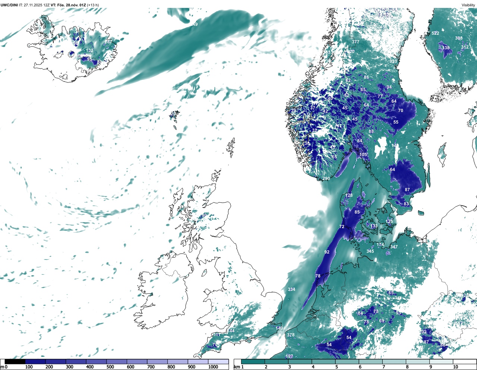
Task: Click the darkest blue 100–200 m swatch
Action: tap(35, 361)
